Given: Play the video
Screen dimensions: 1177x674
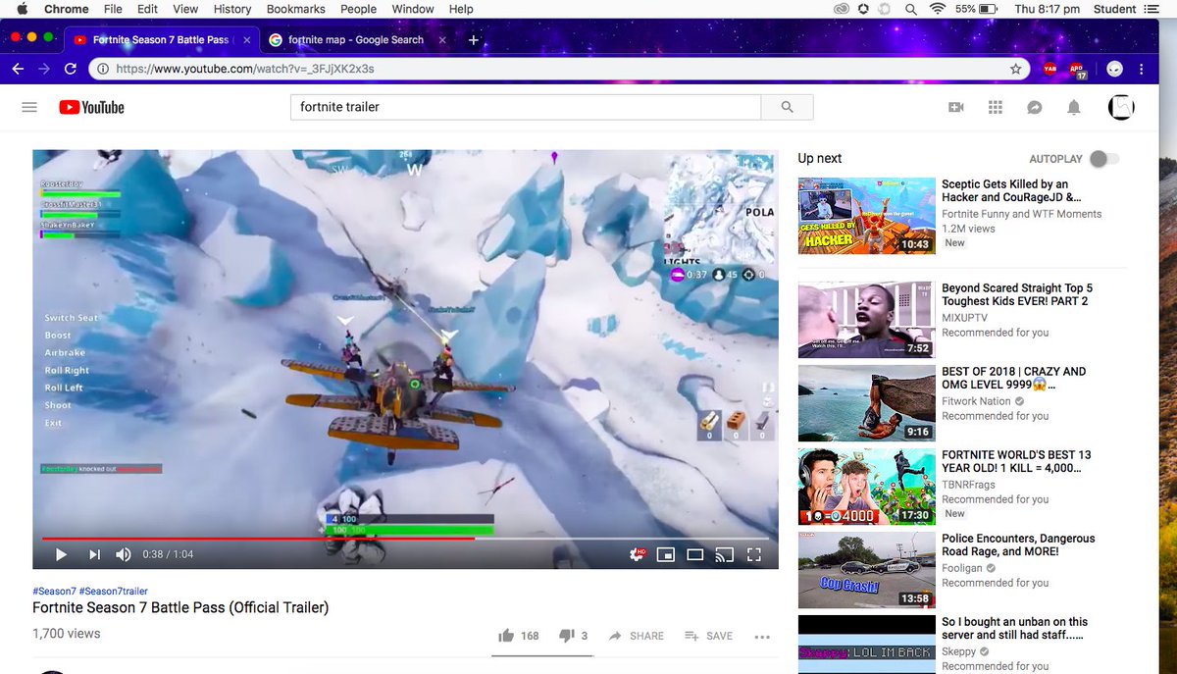Looking at the screenshot, I should click(61, 554).
